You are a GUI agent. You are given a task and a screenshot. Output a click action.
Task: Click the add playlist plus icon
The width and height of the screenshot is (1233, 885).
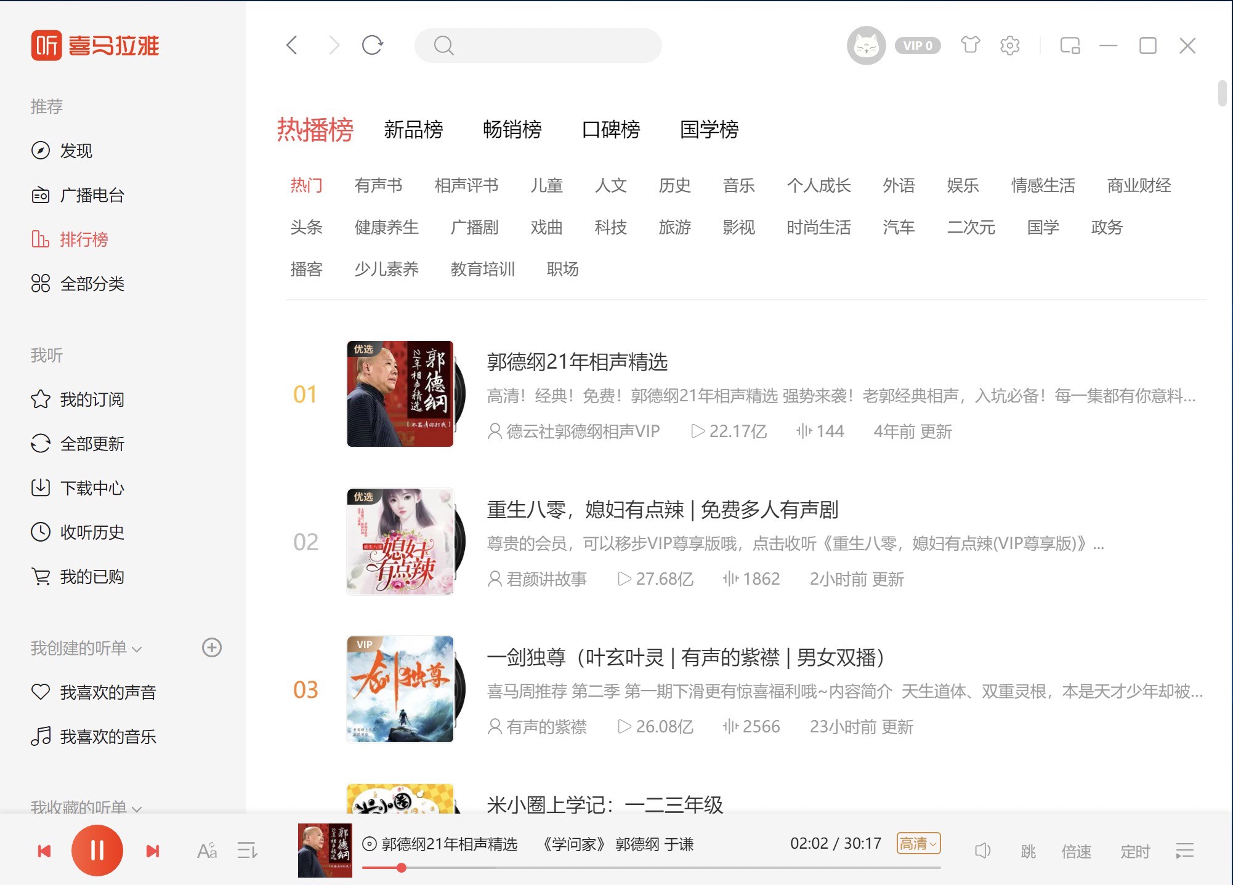tap(212, 647)
